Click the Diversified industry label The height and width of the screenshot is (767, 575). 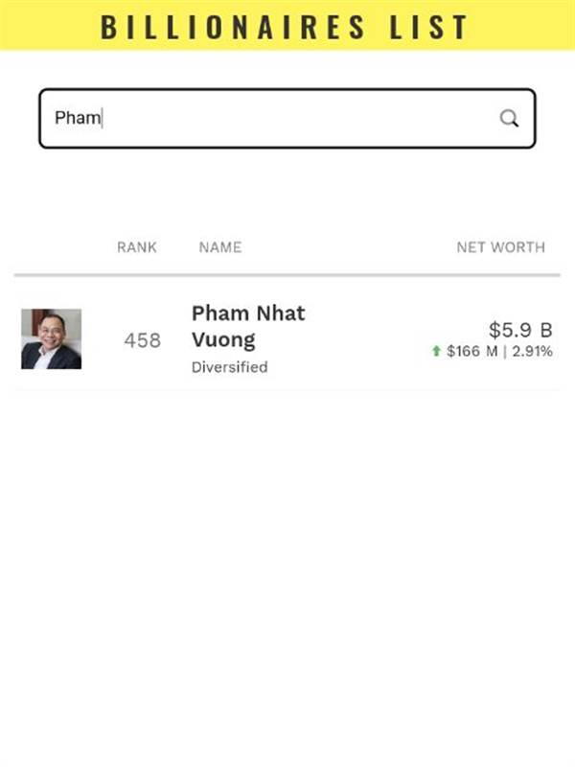[229, 367]
